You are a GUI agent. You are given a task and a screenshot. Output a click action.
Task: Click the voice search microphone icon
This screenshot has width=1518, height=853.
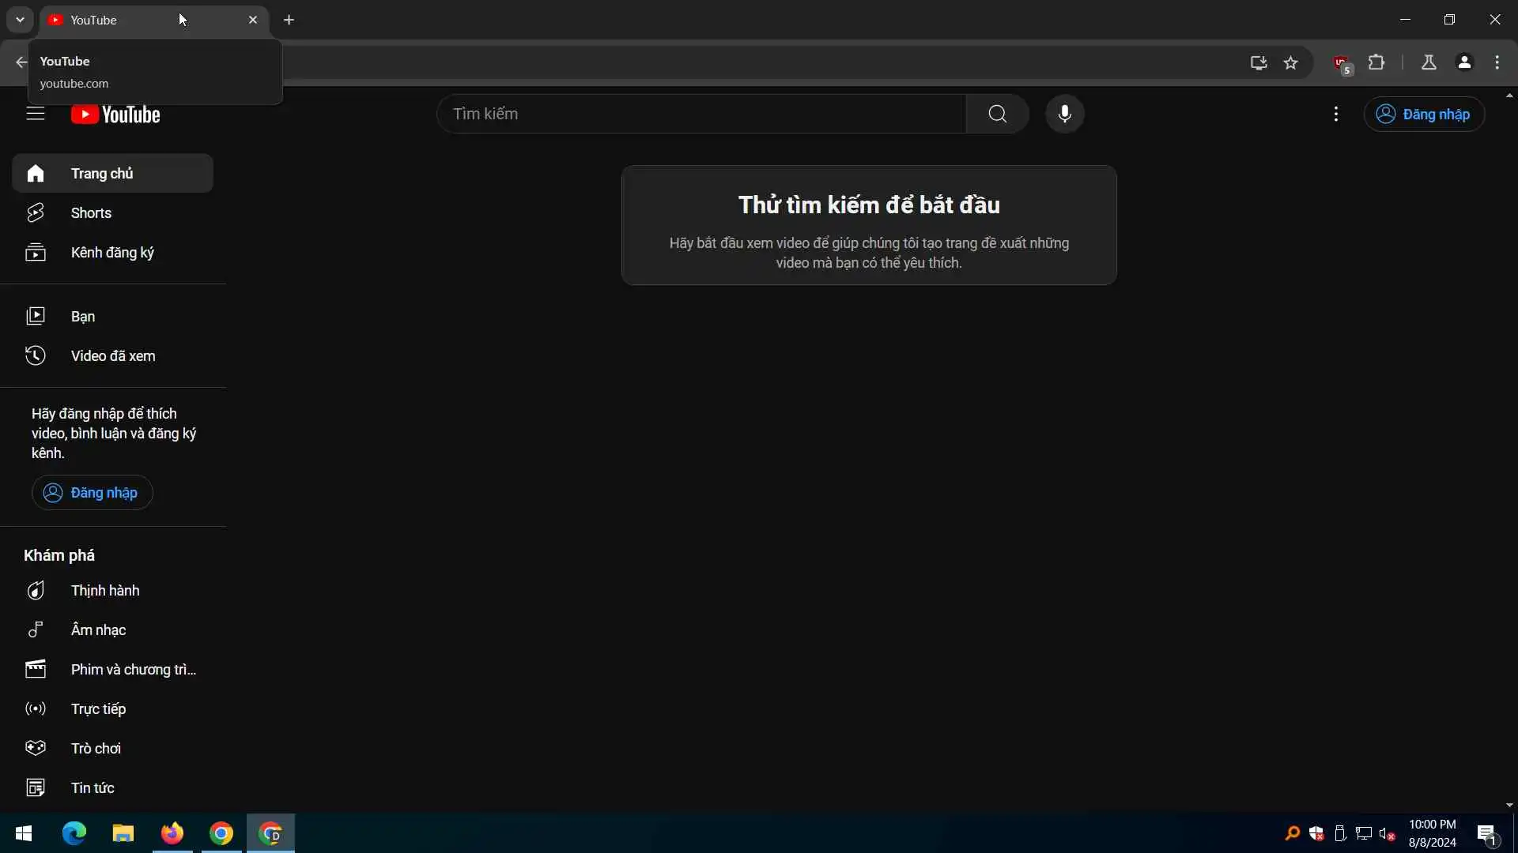pos(1064,114)
